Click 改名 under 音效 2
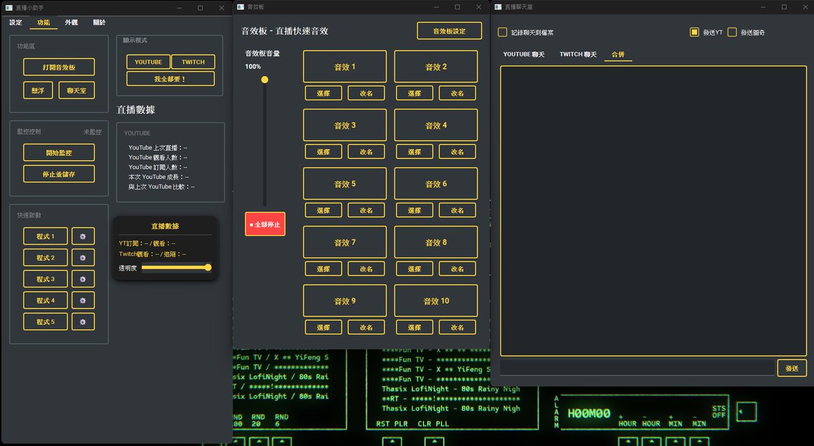 point(457,94)
